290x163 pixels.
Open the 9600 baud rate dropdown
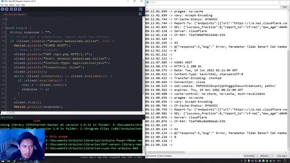266,156
